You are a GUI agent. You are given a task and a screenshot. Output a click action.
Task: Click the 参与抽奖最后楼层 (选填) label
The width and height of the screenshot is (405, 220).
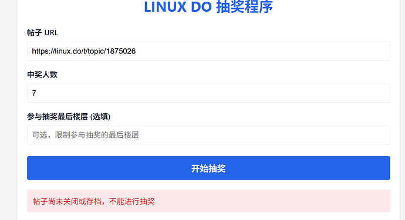coord(69,117)
